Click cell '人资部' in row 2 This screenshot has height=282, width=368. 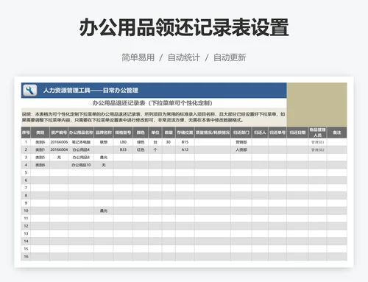pos(241,149)
